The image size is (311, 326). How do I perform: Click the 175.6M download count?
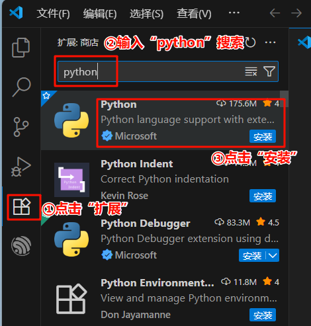coord(237,104)
